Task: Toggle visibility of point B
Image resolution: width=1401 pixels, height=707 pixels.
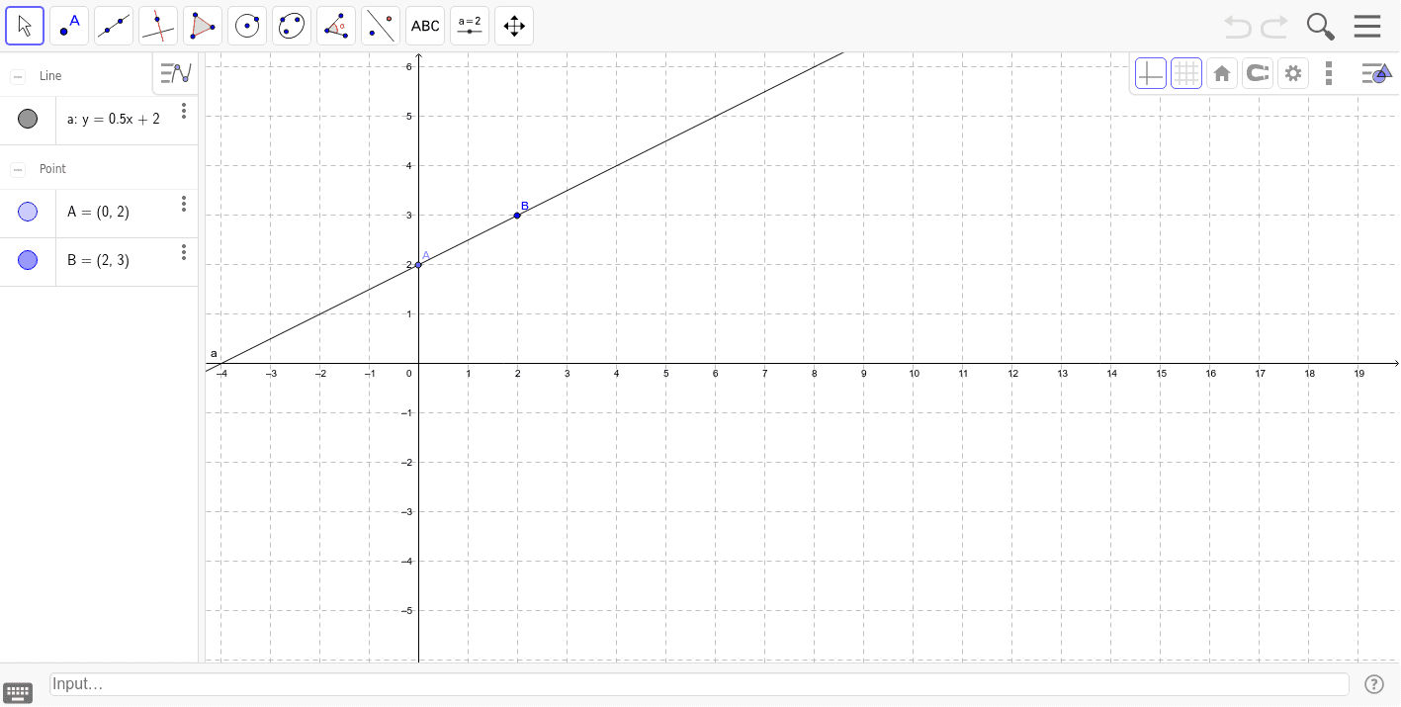Action: click(28, 260)
